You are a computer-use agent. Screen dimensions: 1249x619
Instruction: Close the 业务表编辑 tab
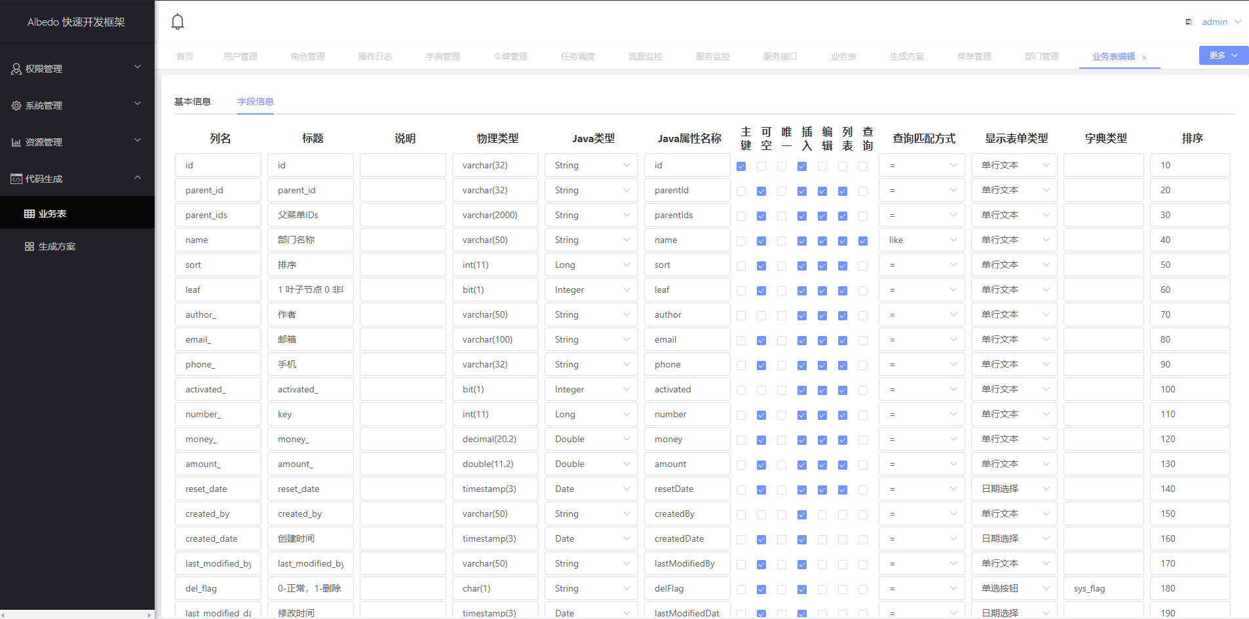click(x=1144, y=58)
